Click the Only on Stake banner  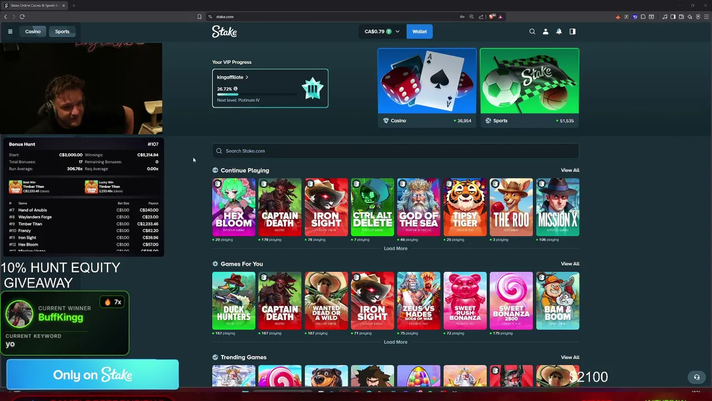click(x=92, y=375)
